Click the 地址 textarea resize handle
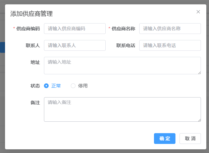 pos(199,72)
